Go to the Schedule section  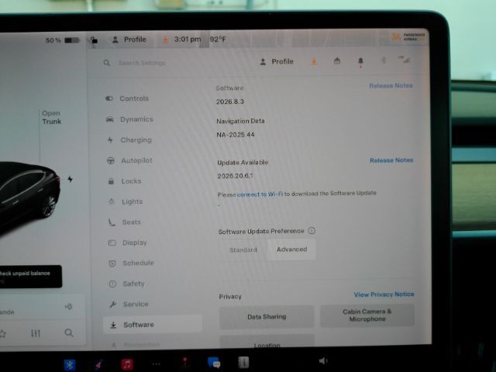(131, 263)
